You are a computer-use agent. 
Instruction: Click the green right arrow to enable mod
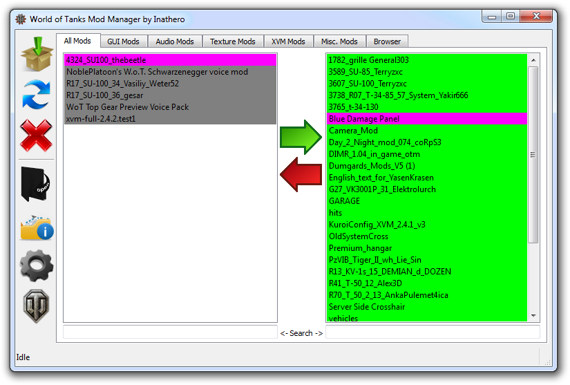click(x=301, y=137)
